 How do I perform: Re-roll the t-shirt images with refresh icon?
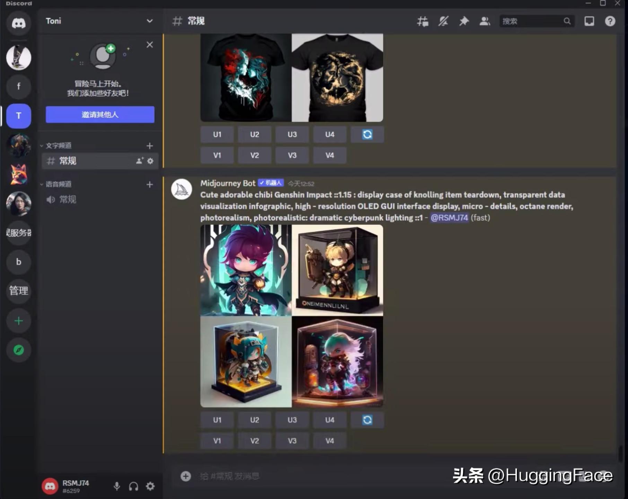point(367,134)
